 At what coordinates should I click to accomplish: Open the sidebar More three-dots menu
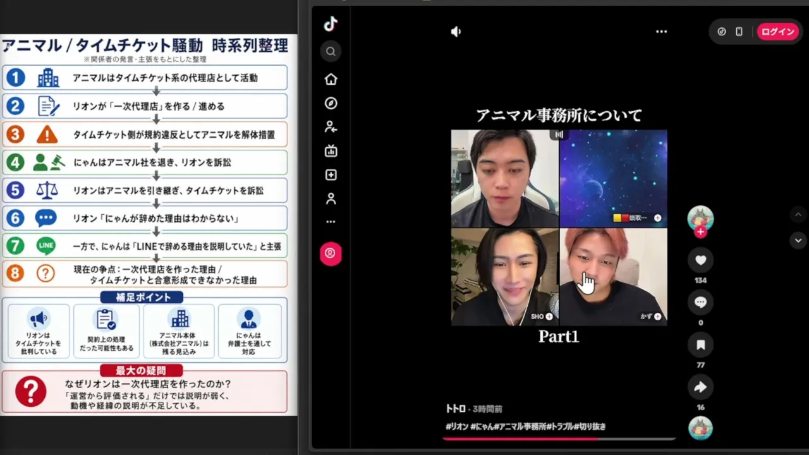pyautogui.click(x=331, y=222)
